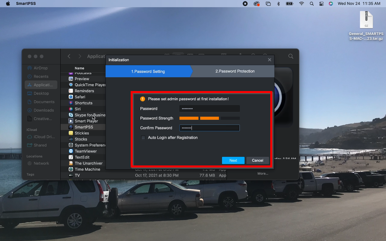This screenshot has height=241, width=386.
Task: Go forward in the Finder window
Action: pos(80,56)
